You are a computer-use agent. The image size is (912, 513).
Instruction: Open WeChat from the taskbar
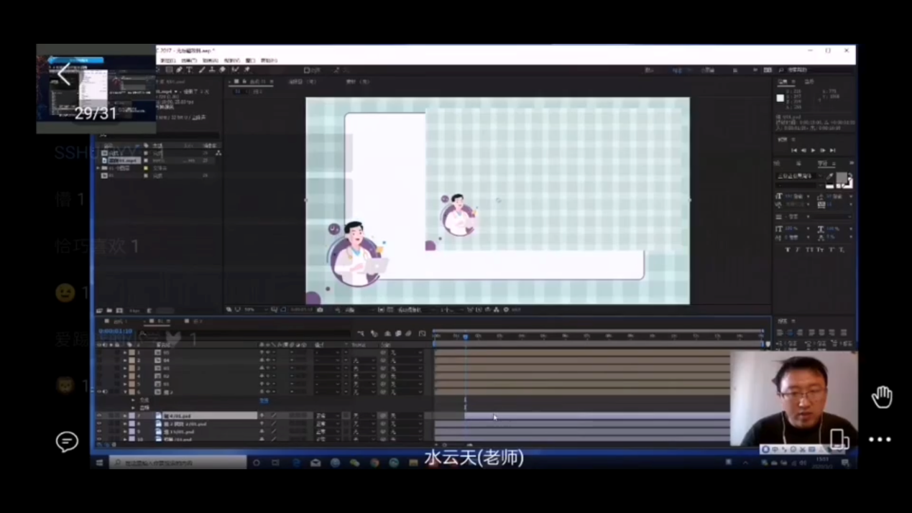pos(354,463)
